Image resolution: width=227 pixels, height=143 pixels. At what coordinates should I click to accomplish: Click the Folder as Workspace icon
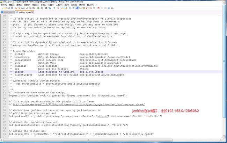click(x=91, y=8)
